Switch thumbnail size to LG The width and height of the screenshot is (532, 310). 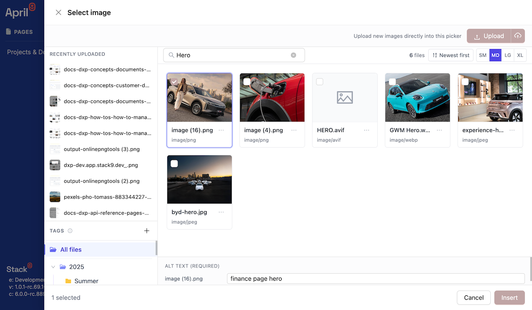tap(508, 55)
